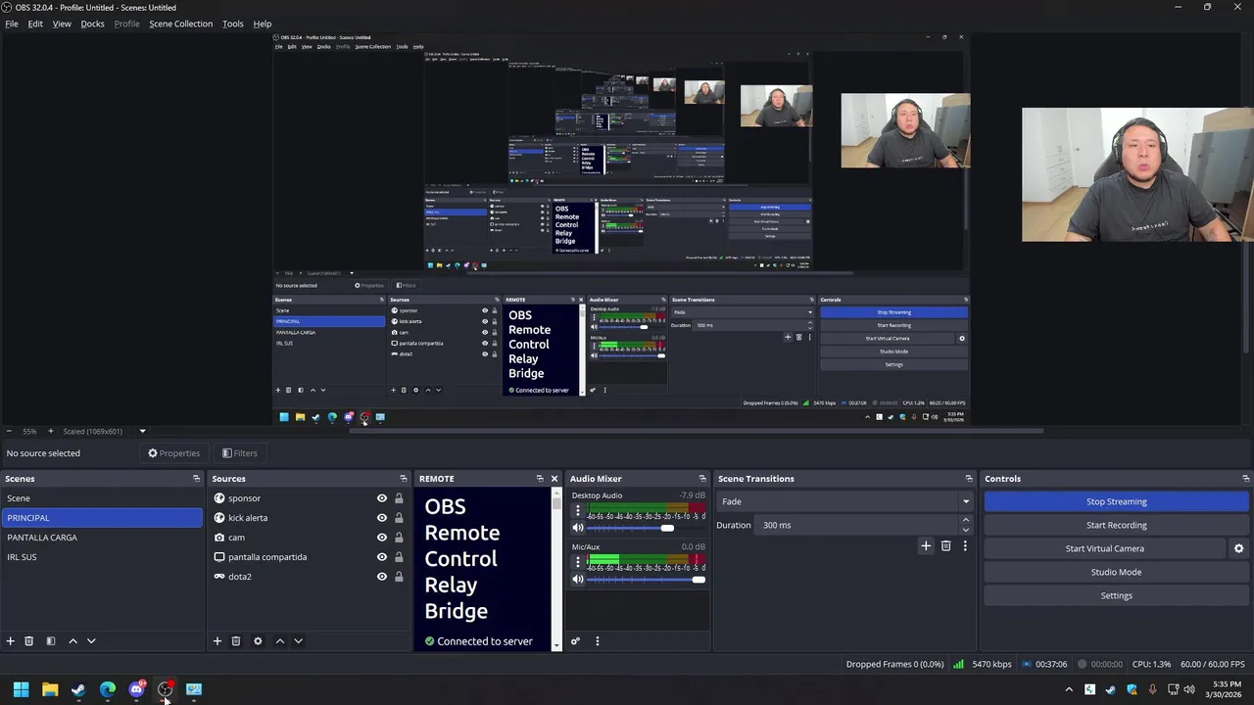Open the File menu
The image size is (1254, 705).
pos(12,23)
